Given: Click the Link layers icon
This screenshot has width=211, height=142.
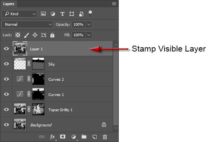Looking at the screenshot, I should pos(42,137).
